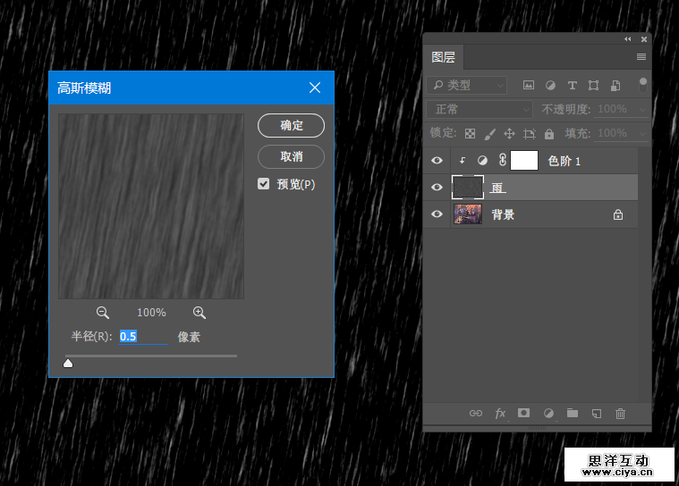
Task: Zoom in the Gaussian Blur preview
Action: (x=199, y=313)
